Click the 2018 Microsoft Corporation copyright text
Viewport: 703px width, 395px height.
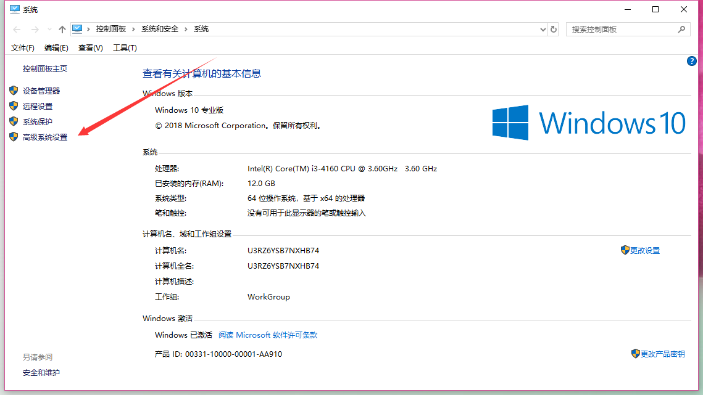[x=238, y=126]
